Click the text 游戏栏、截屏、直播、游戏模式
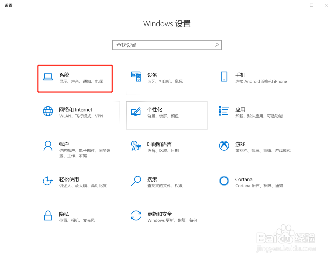334x260 pixels. pyautogui.click(x=263, y=151)
